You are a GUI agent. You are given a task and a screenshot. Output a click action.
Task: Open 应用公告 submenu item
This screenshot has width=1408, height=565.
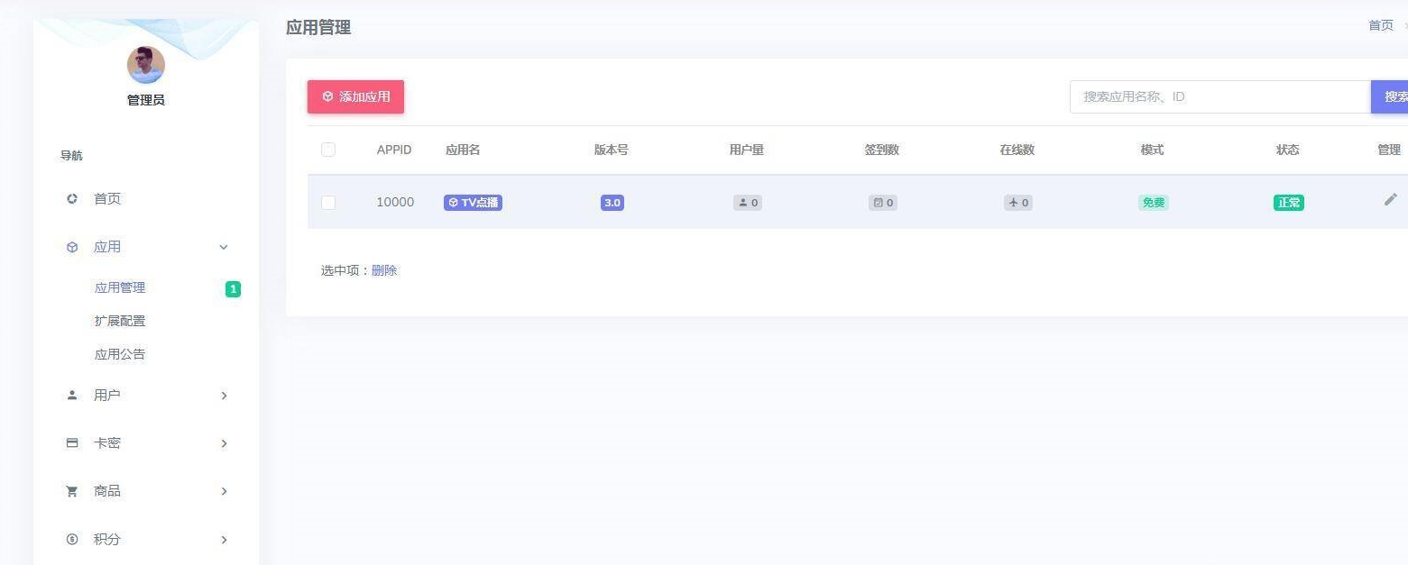coord(120,354)
